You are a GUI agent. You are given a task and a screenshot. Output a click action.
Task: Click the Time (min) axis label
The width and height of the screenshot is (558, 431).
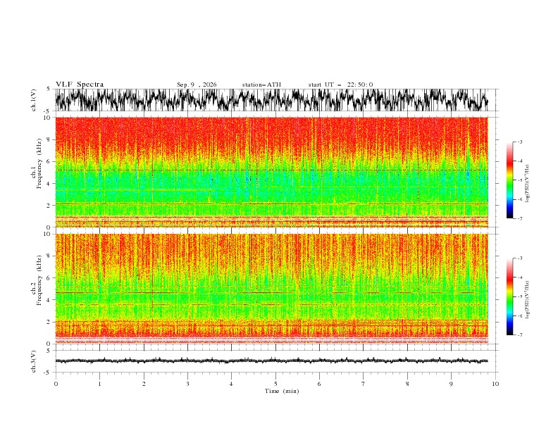[x=282, y=391]
